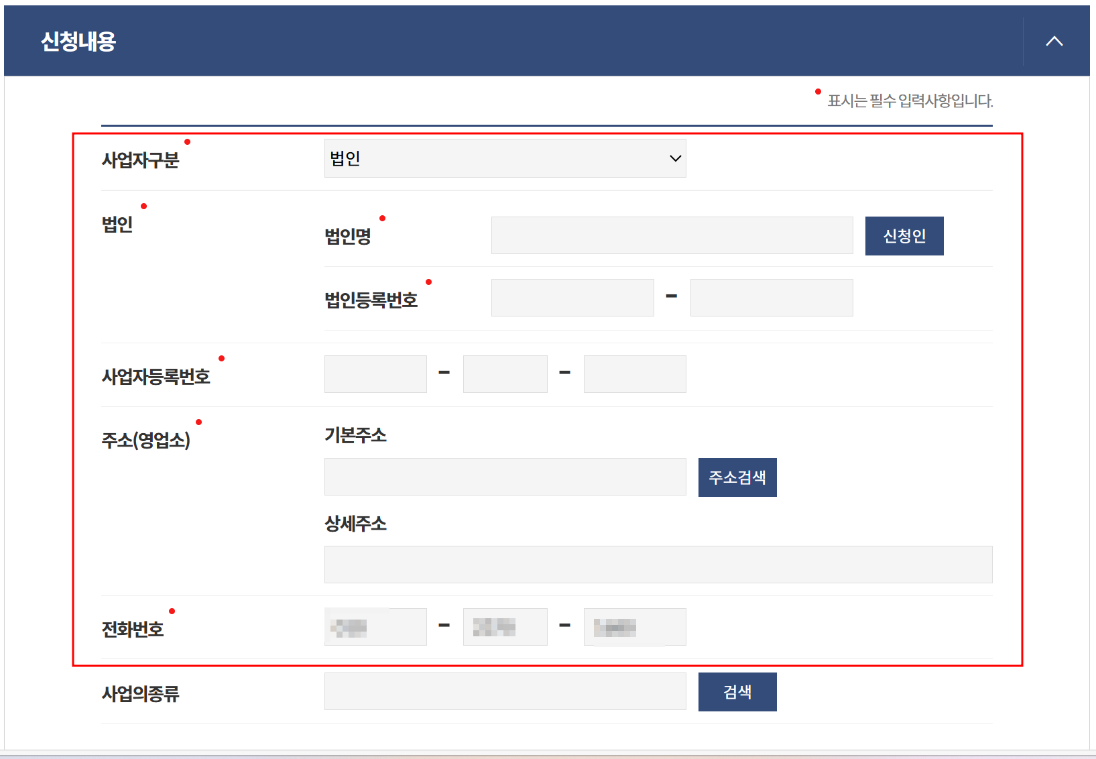Screen dimensions: 1096x759
Task: Click the last 전화번호 phone field
Action: click(x=634, y=626)
